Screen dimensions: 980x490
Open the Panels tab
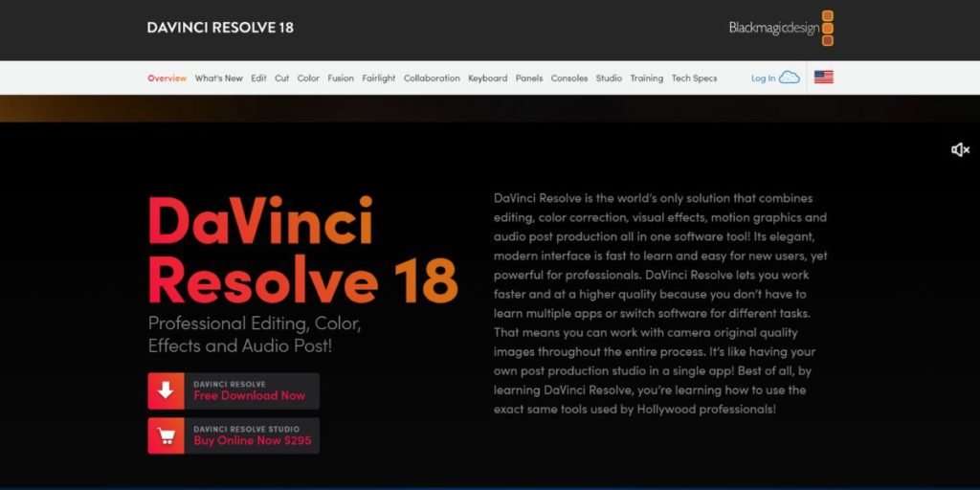(529, 78)
